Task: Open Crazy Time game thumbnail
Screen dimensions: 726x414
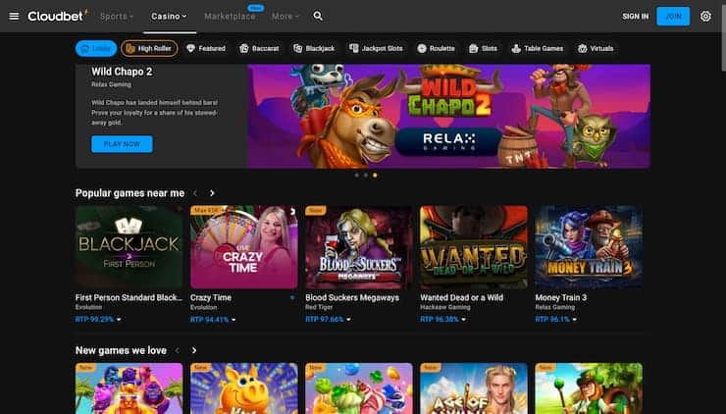Action: [244, 247]
